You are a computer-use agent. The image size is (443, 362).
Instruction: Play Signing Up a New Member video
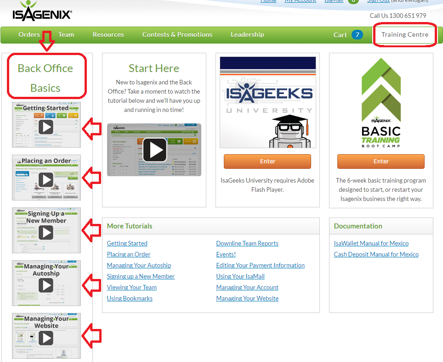[x=46, y=233]
